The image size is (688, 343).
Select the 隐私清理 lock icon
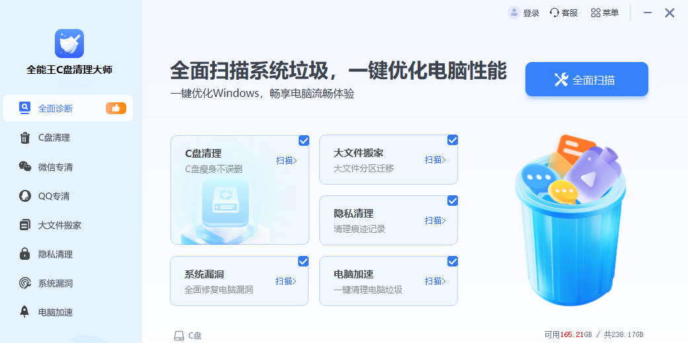click(25, 254)
